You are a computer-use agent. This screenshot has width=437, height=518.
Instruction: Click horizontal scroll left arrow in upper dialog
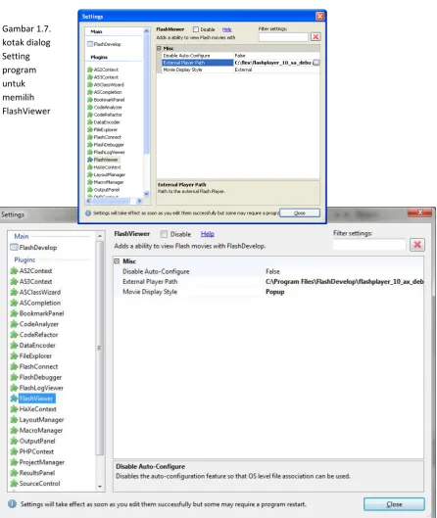88,201
